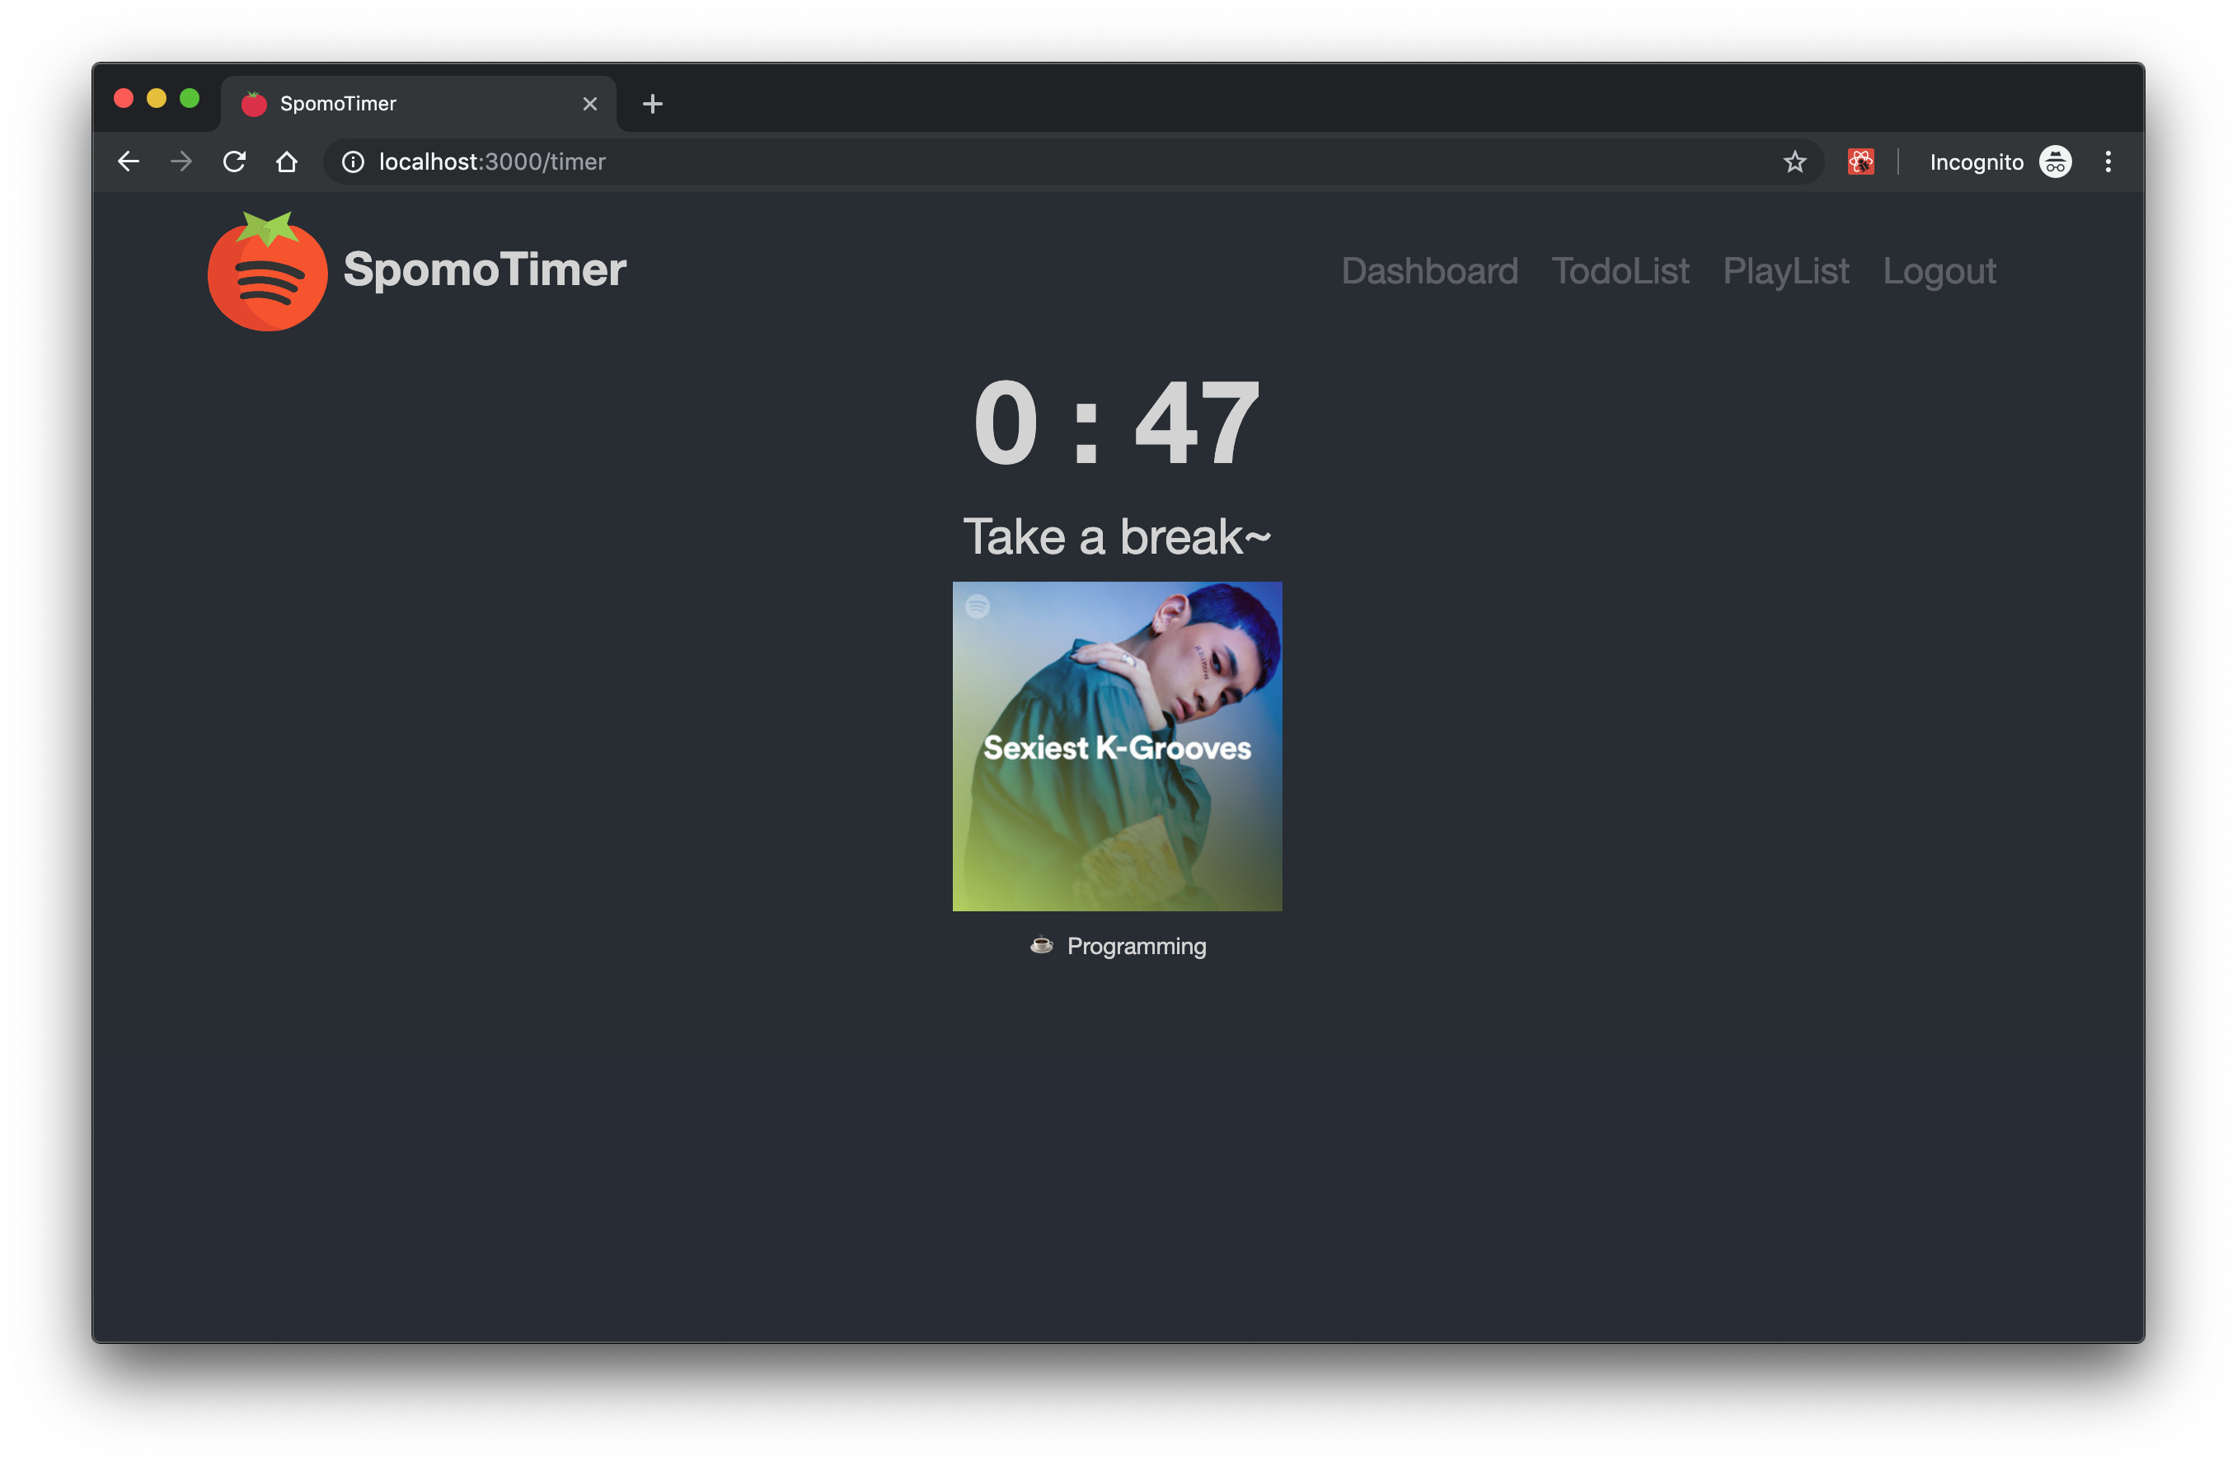
Task: Click the Incognito profile icon
Action: point(2055,161)
